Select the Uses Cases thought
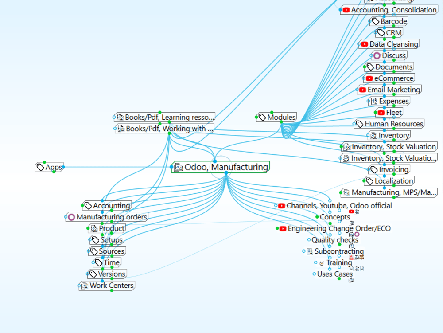Screen dimensions: 443x333 pos(335,274)
